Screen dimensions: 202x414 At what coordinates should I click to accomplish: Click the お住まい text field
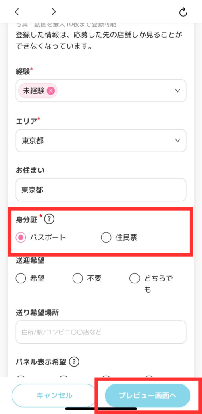[x=101, y=190]
